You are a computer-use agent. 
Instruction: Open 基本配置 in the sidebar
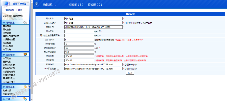7,26
